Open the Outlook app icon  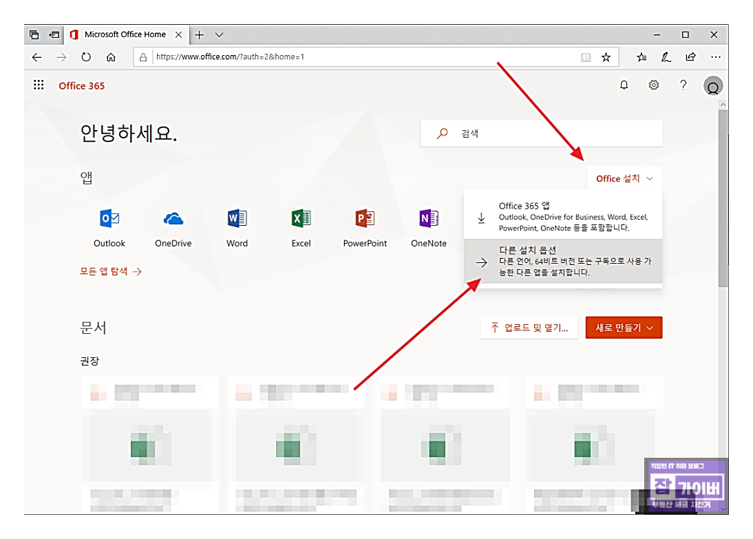tap(109, 219)
